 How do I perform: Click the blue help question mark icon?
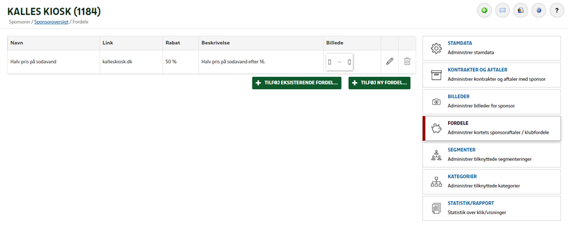[x=539, y=11]
